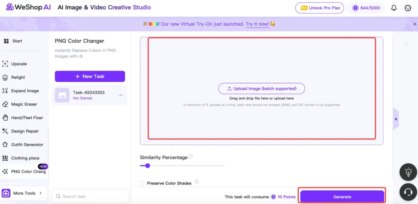418x204 pixels.
Task: Click the Preserve Color Shades help icon
Action: (196, 182)
